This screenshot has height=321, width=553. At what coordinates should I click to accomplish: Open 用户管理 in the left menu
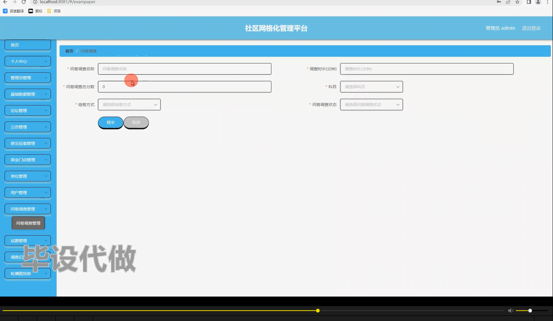tap(27, 192)
